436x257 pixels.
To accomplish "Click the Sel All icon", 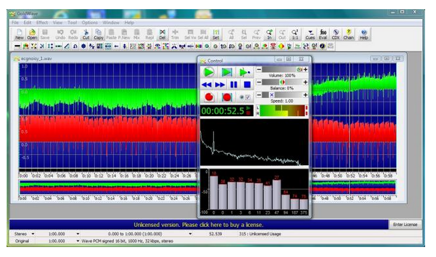I will point(203,34).
